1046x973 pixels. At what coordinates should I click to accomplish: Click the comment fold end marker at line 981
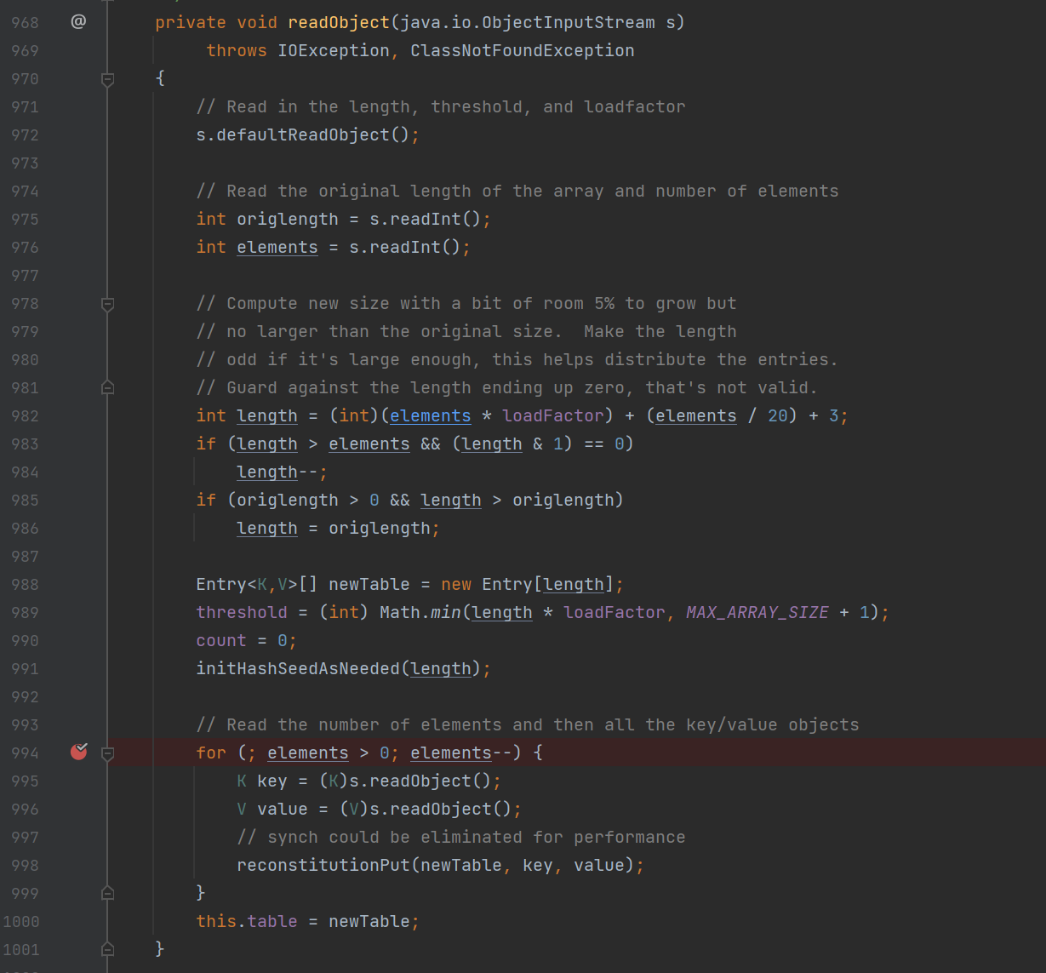pos(108,387)
